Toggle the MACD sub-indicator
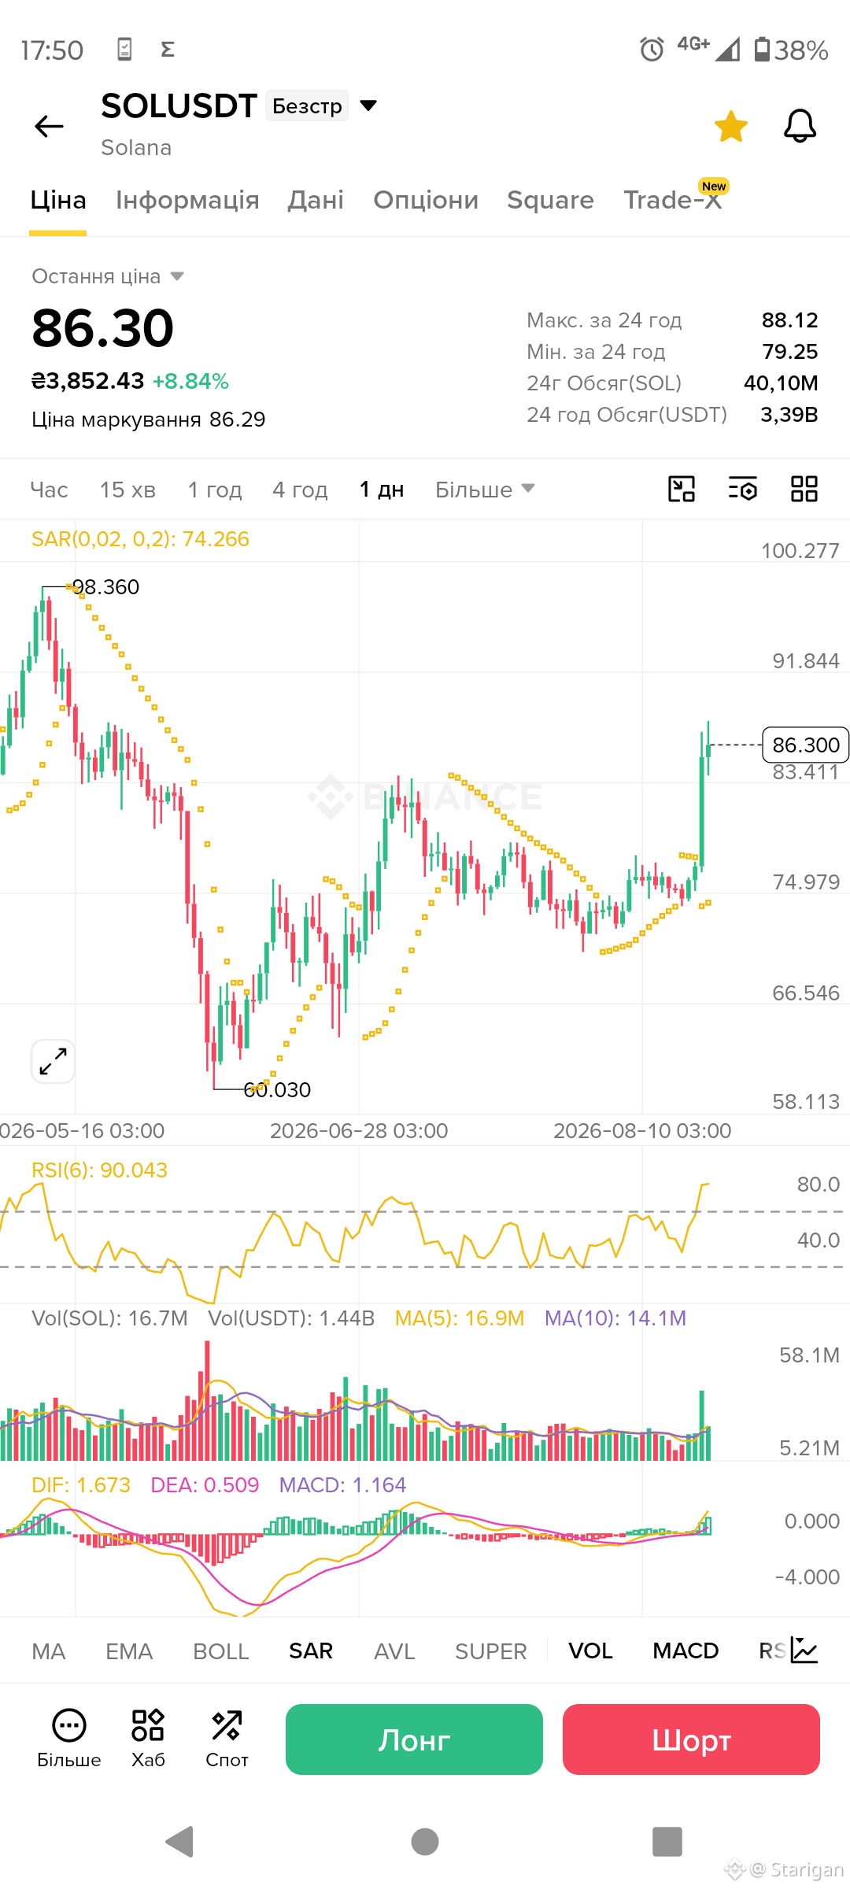 pos(686,1651)
